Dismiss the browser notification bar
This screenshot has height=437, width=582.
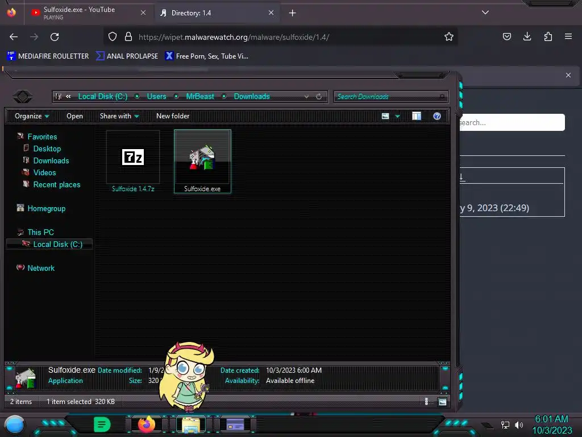tap(568, 75)
